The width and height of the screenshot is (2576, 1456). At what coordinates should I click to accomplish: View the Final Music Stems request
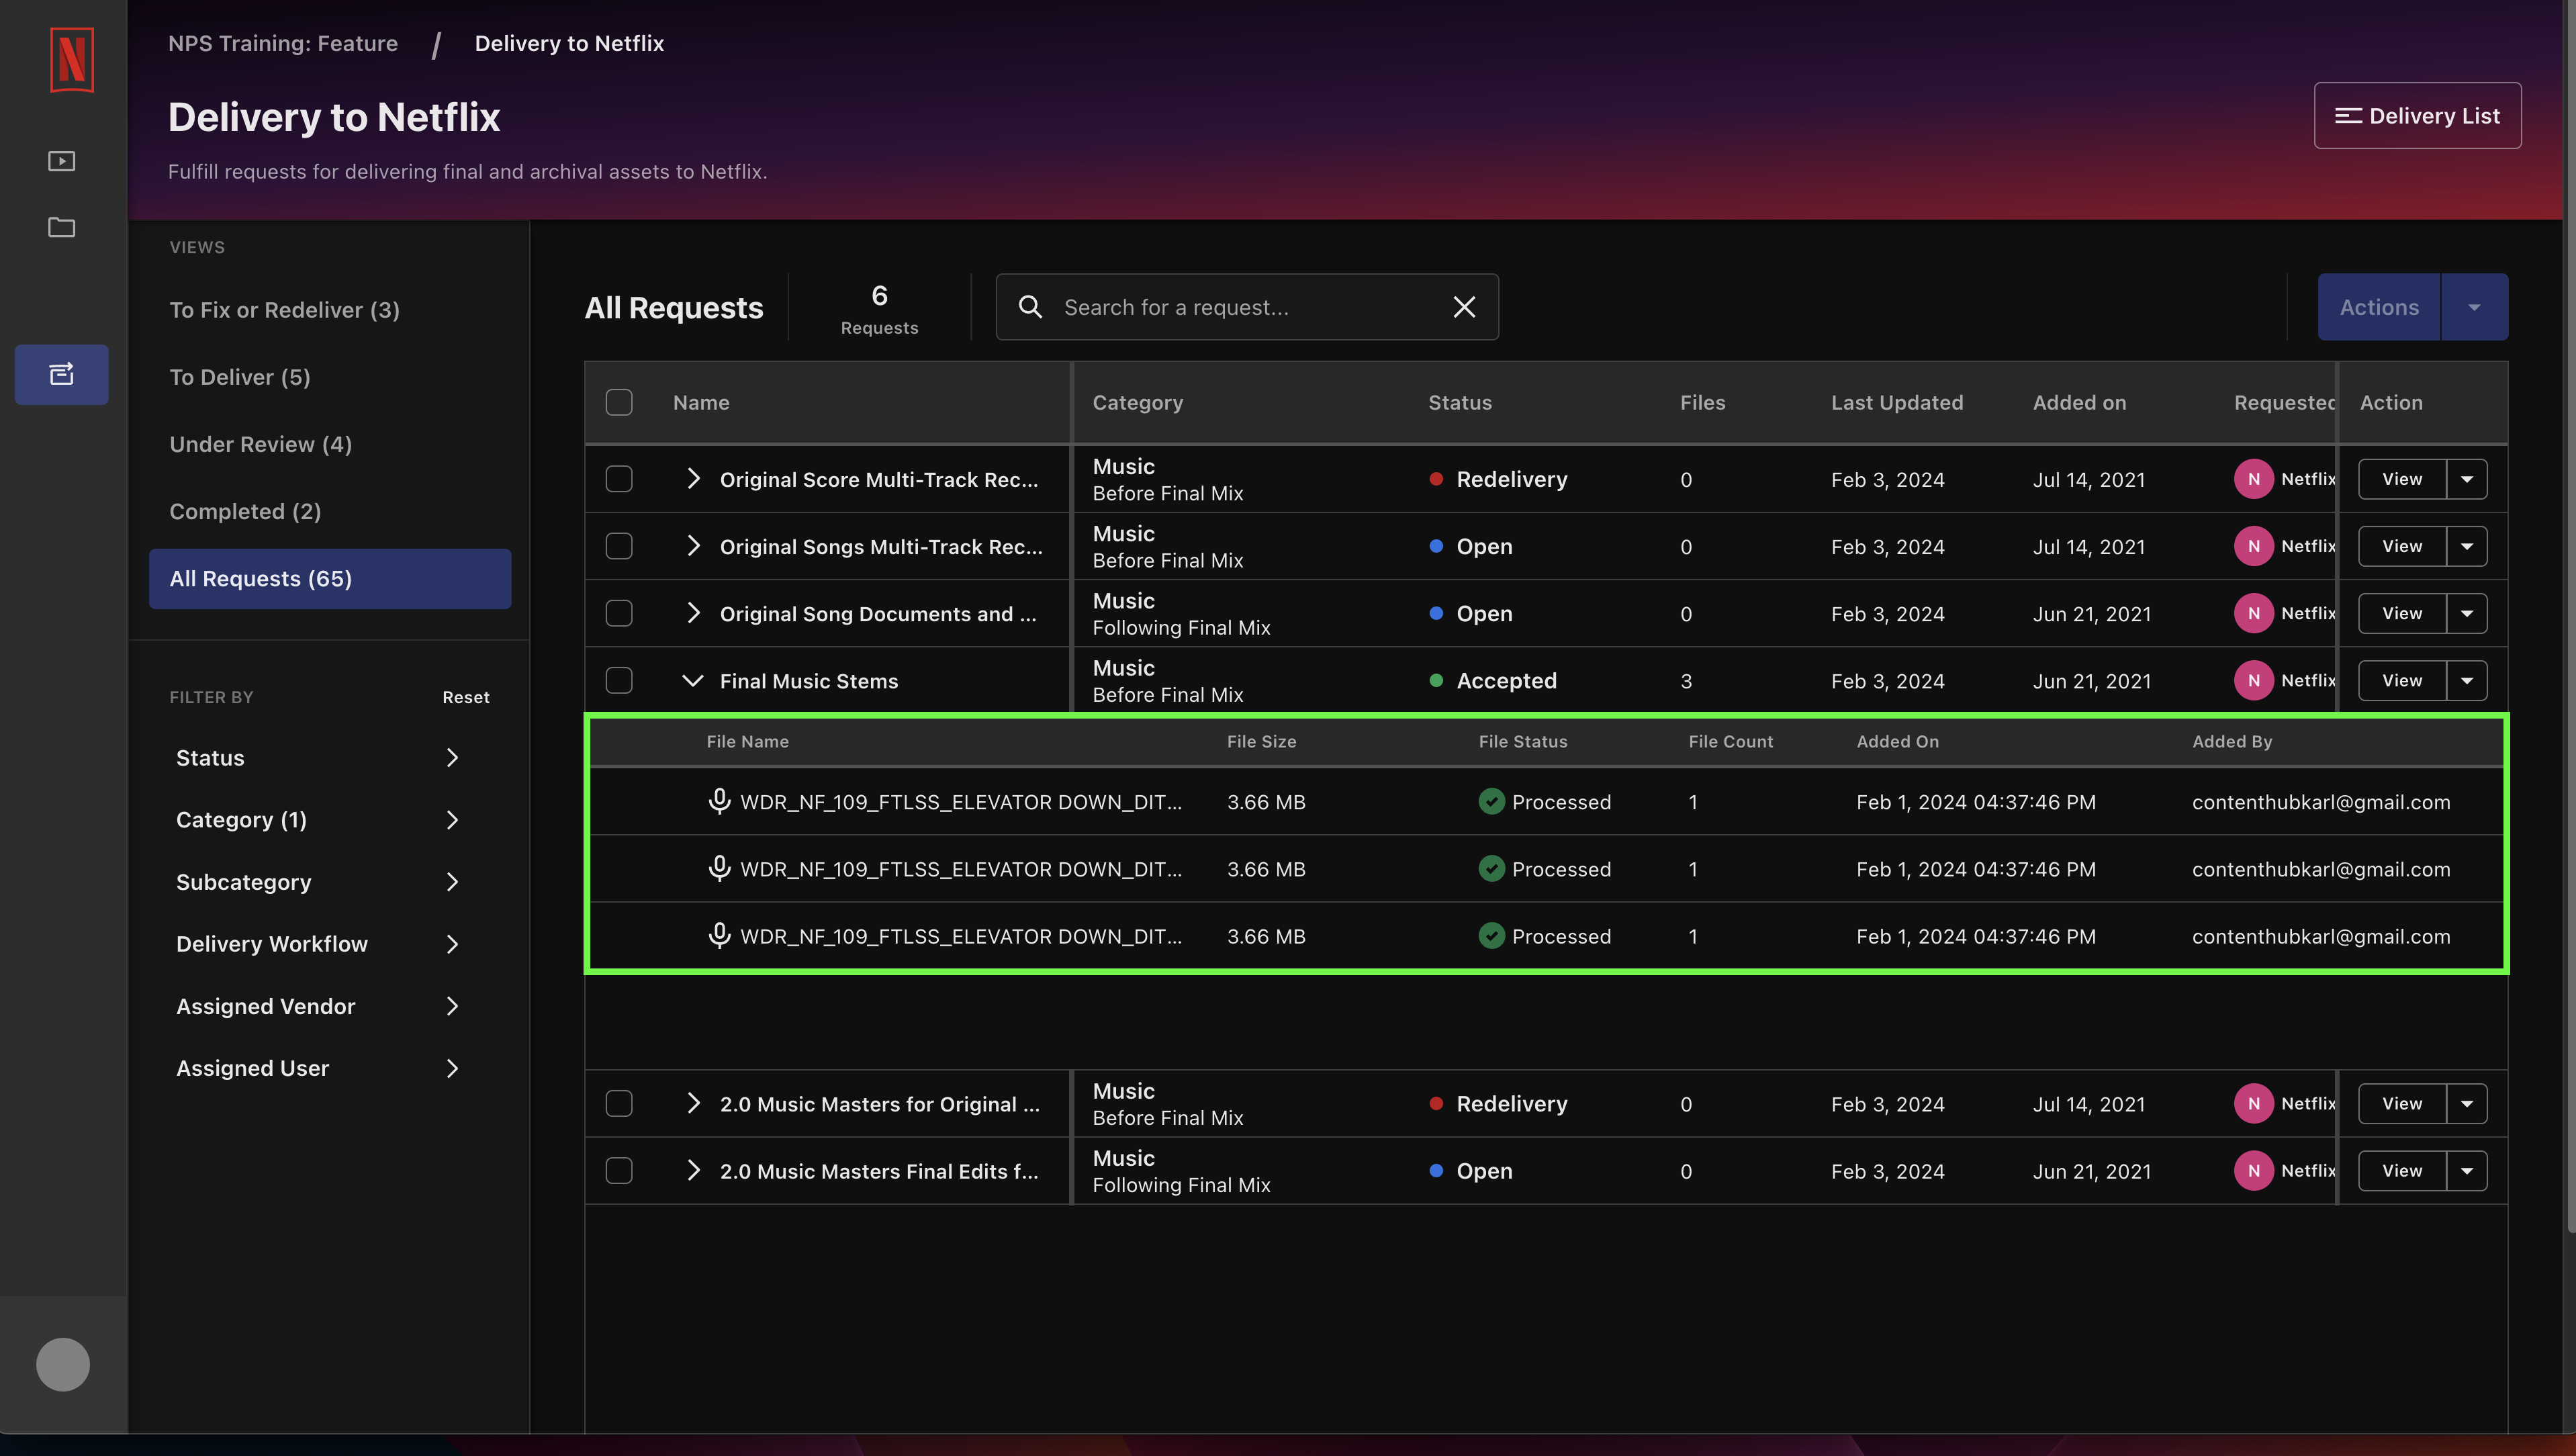2402,680
